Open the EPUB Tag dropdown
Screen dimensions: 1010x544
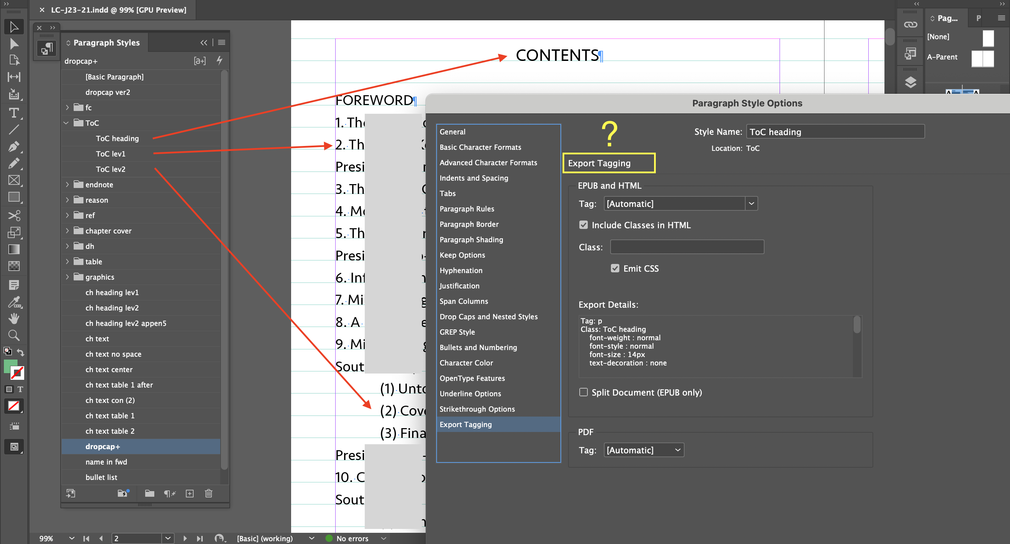[751, 203]
